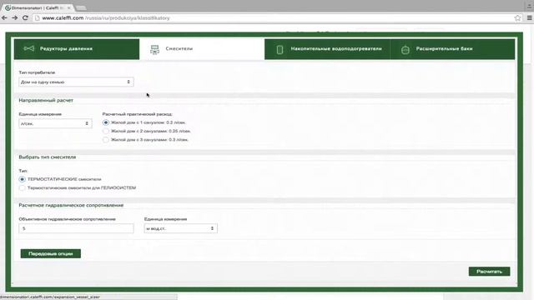Select ТЕРМОСТАТИЧЕСКИЕ смесители radio option
The width and height of the screenshot is (534, 300).
coord(23,179)
